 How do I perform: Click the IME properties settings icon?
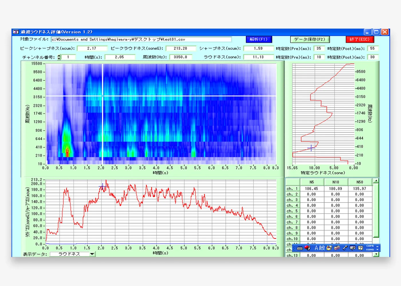click(353, 248)
